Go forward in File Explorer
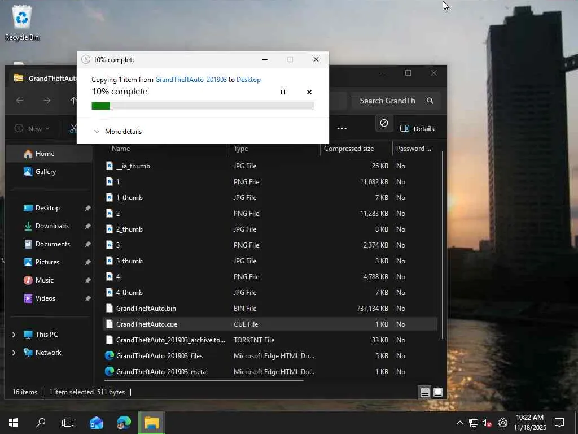 [47, 101]
